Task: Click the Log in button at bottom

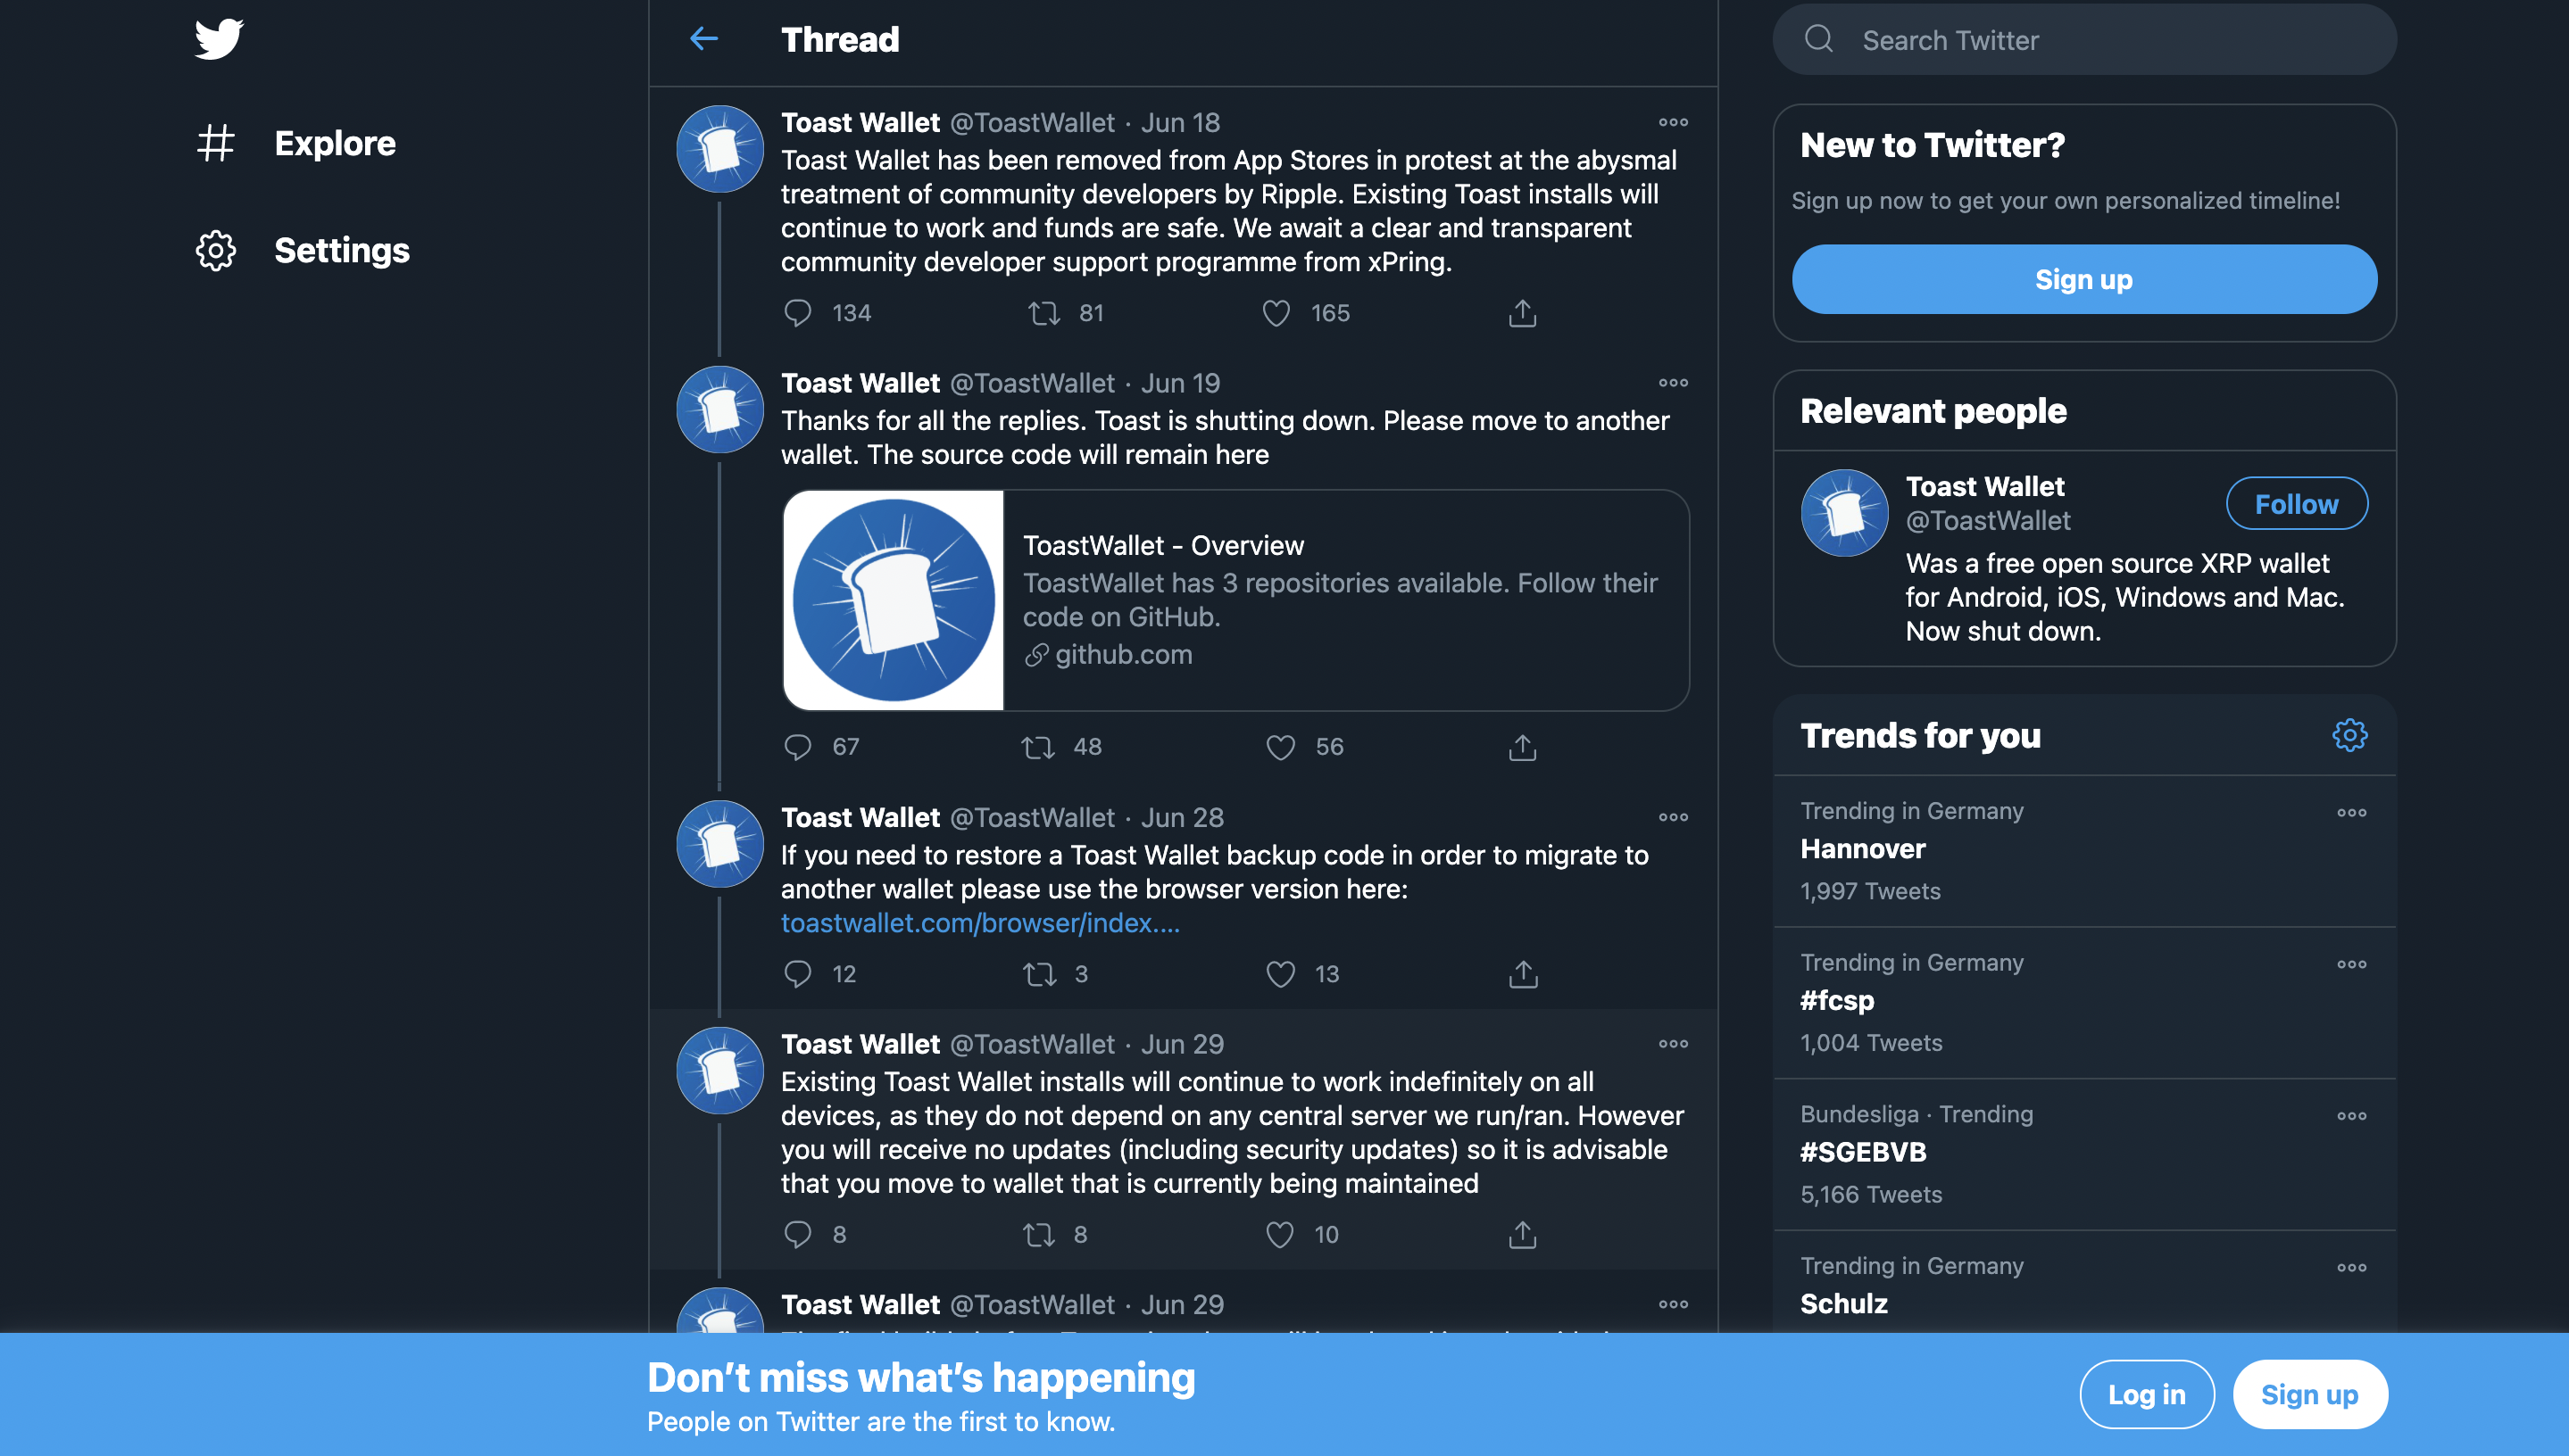Action: (2144, 1393)
